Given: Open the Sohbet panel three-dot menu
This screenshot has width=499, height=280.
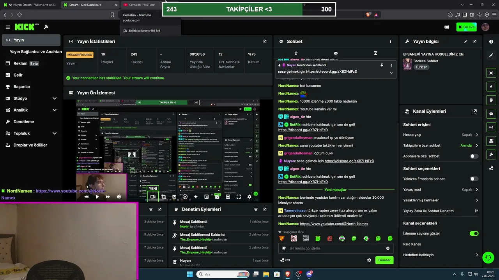Looking at the screenshot, I should point(391,41).
